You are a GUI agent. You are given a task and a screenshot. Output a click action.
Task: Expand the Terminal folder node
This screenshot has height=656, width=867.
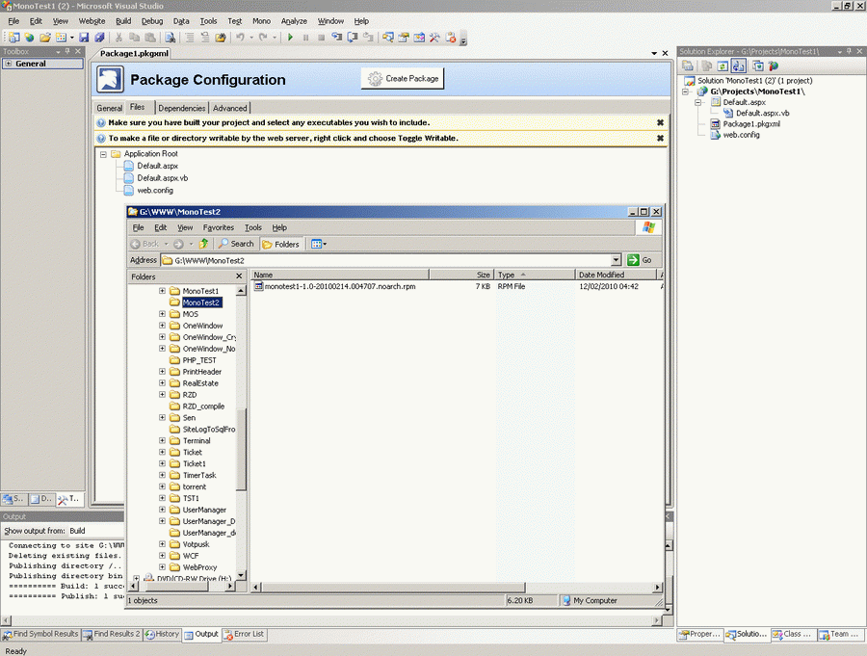pyautogui.click(x=162, y=440)
